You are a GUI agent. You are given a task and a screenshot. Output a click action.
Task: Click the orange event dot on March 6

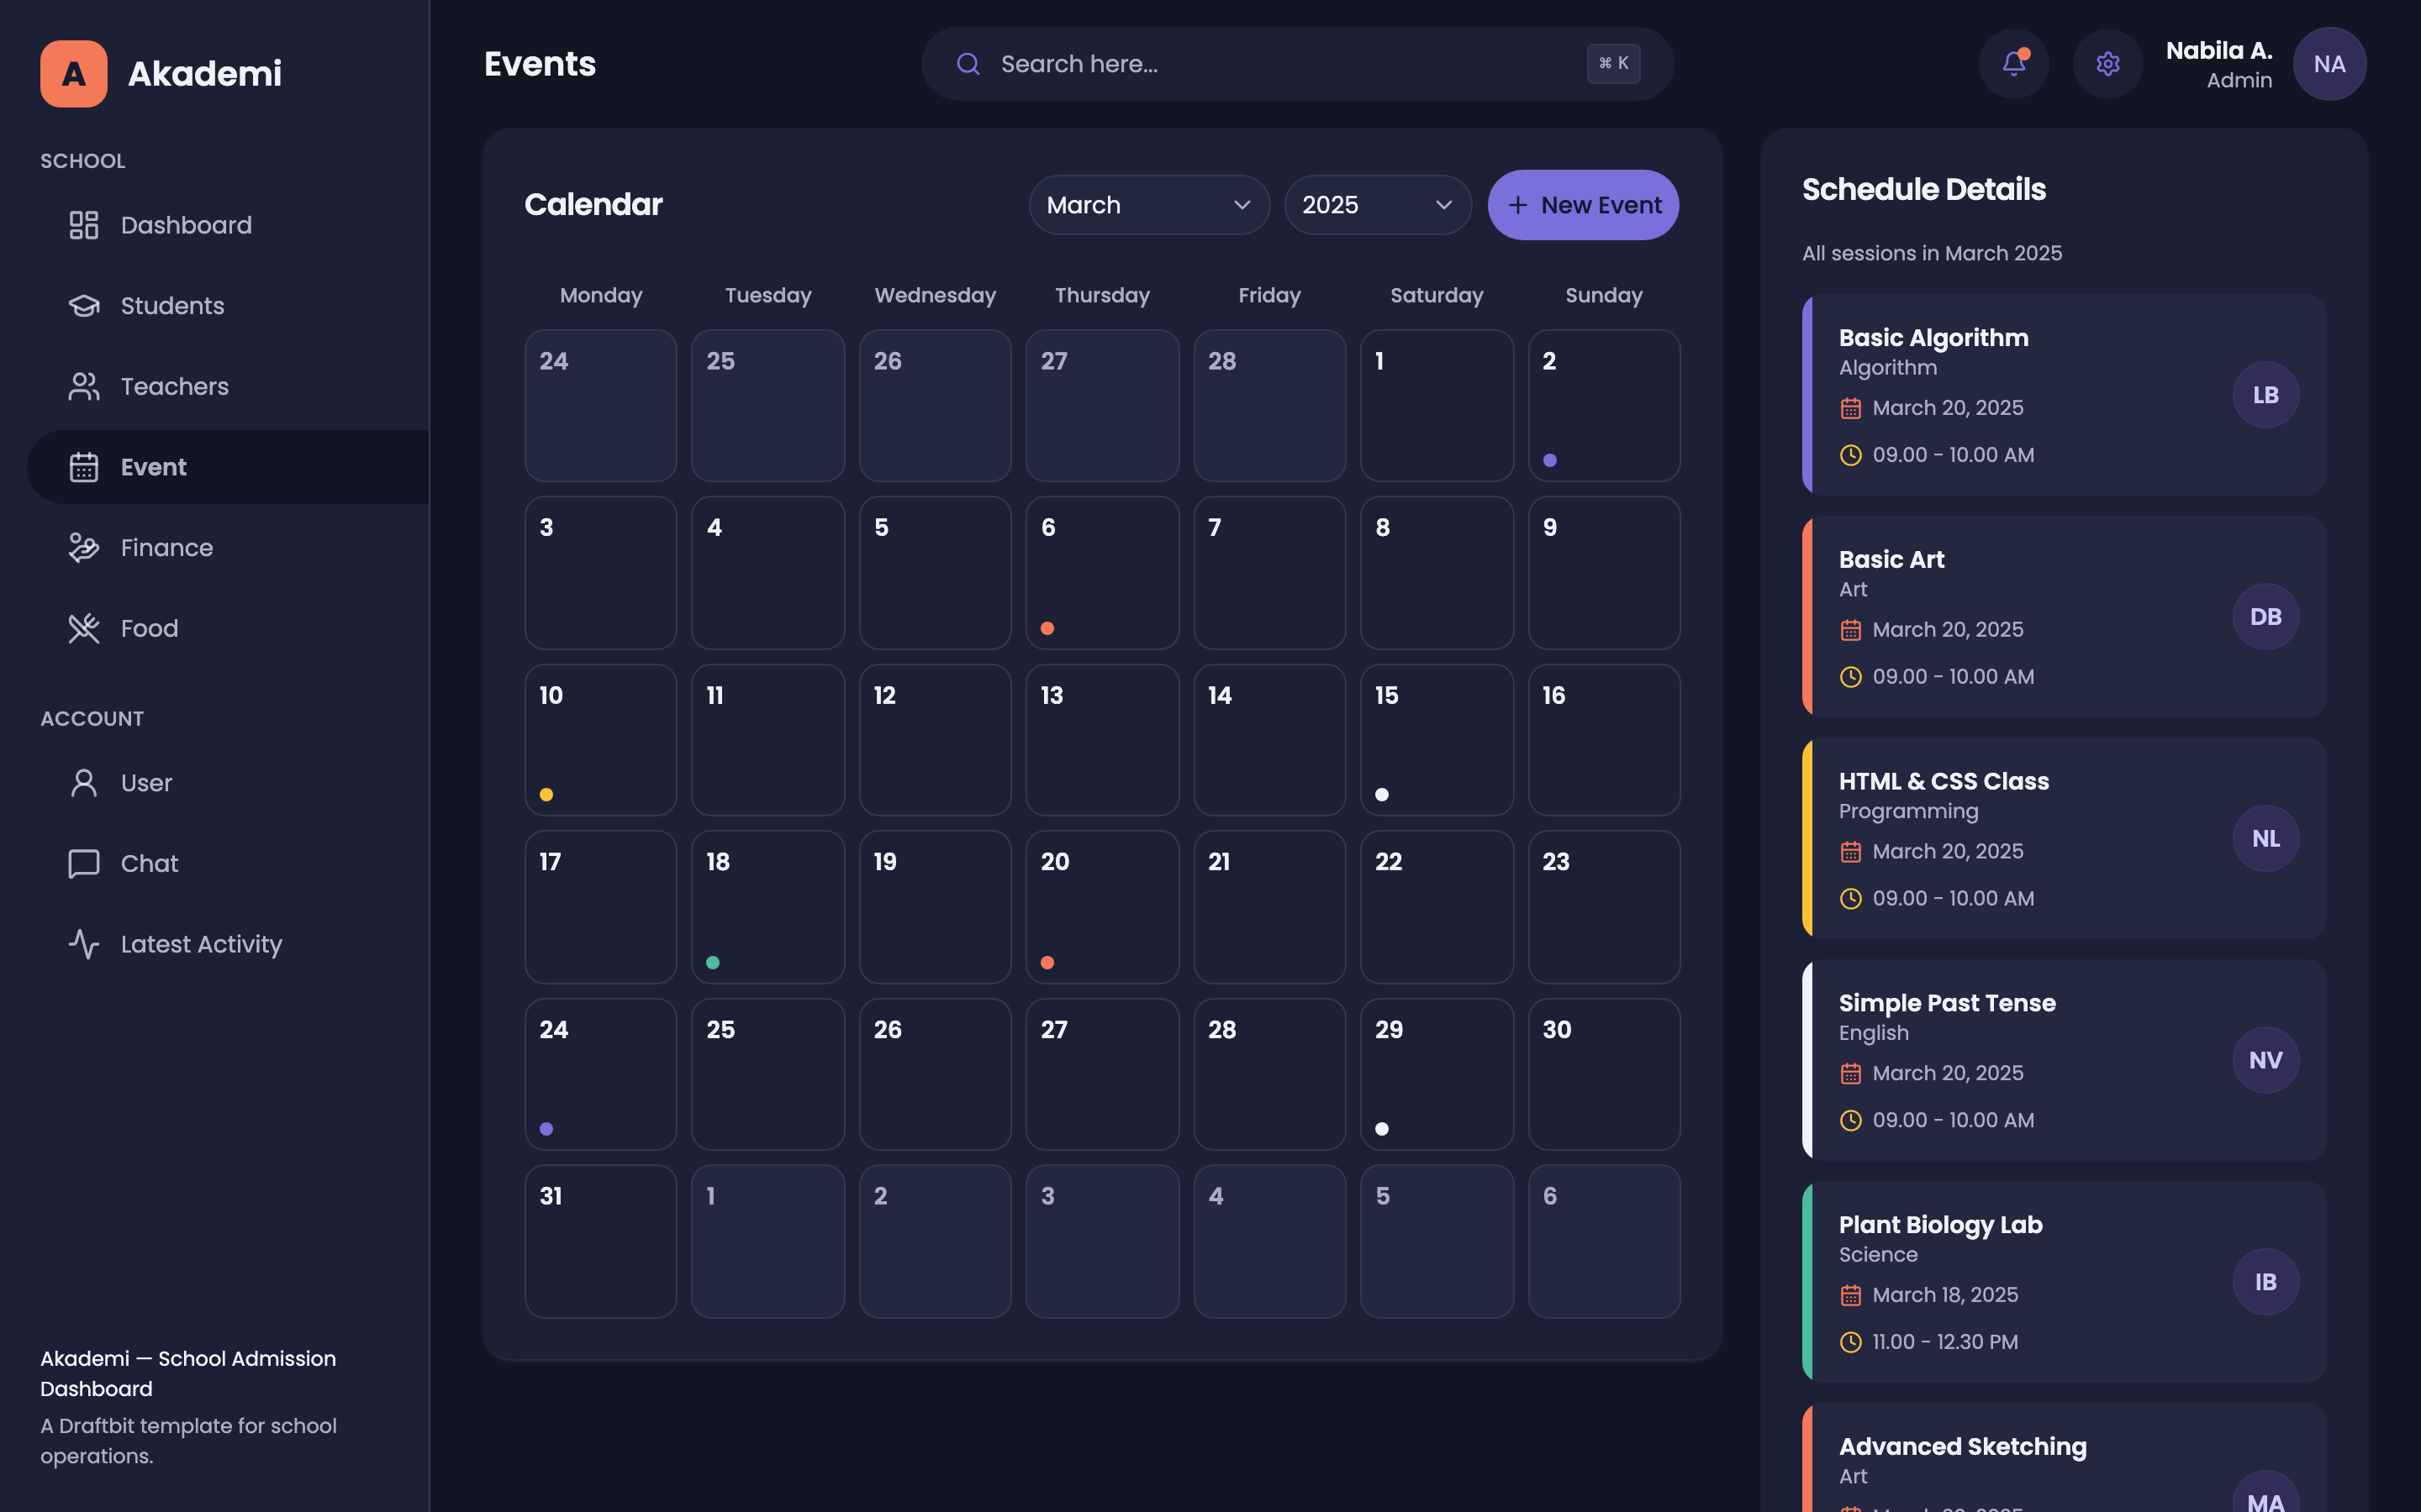pyautogui.click(x=1047, y=628)
